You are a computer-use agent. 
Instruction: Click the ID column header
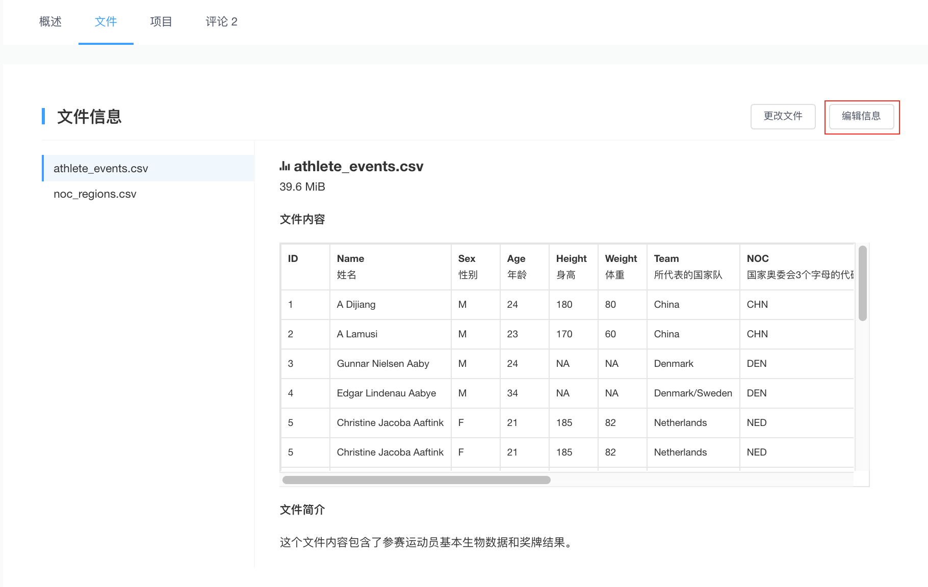[305, 266]
